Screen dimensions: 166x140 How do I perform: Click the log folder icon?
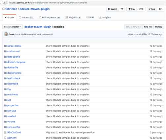[x=5, y=89]
